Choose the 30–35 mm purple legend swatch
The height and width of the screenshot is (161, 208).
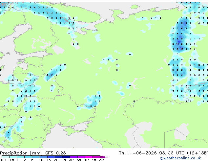73,157
